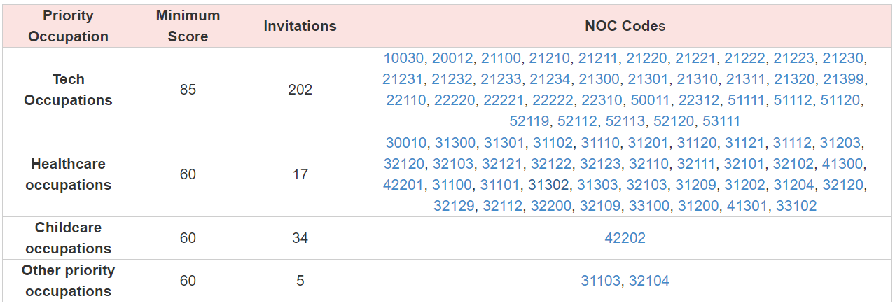
Task: Open the 33102 NOC code link
Action: point(796,206)
